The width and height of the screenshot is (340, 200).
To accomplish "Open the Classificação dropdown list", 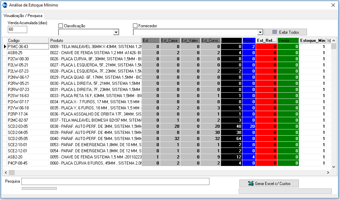I will click(116, 32).
